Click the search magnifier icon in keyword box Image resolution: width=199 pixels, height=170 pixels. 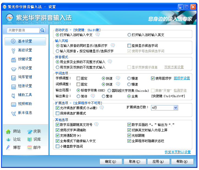pyautogui.click(x=42, y=30)
